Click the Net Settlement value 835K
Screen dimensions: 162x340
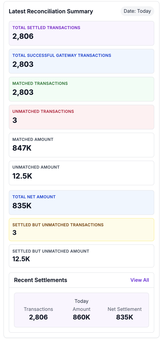pyautogui.click(x=124, y=317)
